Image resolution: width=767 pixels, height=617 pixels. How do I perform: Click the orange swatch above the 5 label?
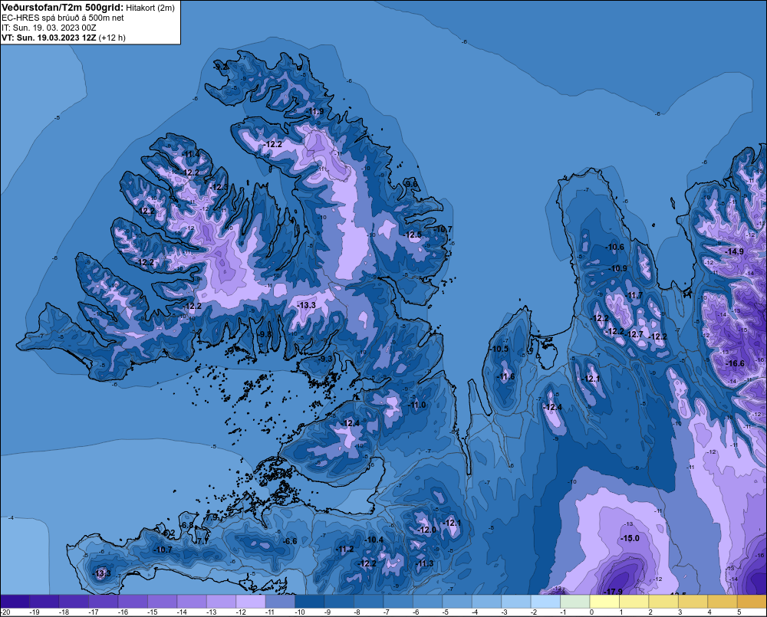(x=752, y=602)
